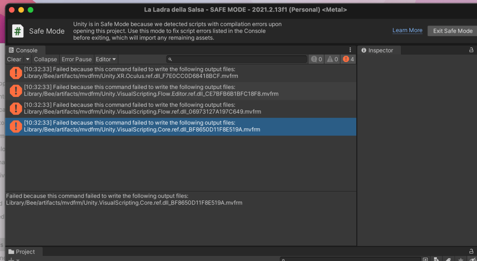Viewport: 477px width, 261px height.
Task: Toggle hidden packages visibility eye icon
Action: pos(473,260)
